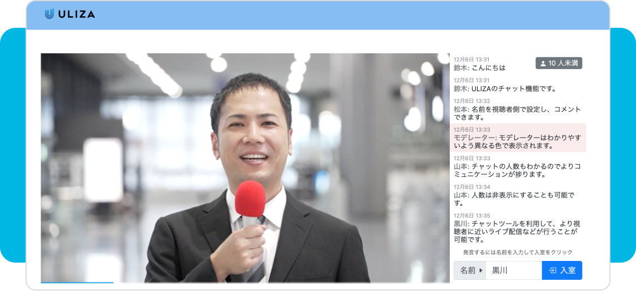Select the chat message '鈴木: こんにちは'
The image size is (636, 291).
coord(479,68)
